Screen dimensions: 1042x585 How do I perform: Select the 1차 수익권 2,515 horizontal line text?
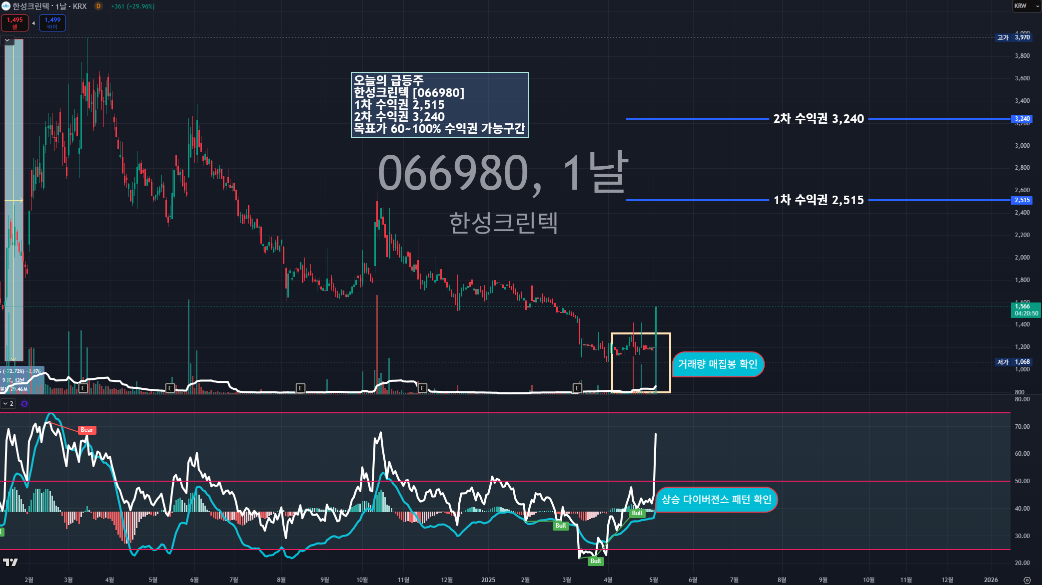[819, 200]
